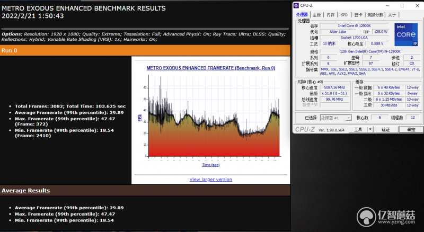The image size is (424, 232).
Task: Click the 12th Gen Intel Core specification field
Action: point(370,51)
